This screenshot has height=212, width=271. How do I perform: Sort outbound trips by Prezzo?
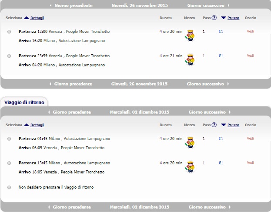click(233, 18)
